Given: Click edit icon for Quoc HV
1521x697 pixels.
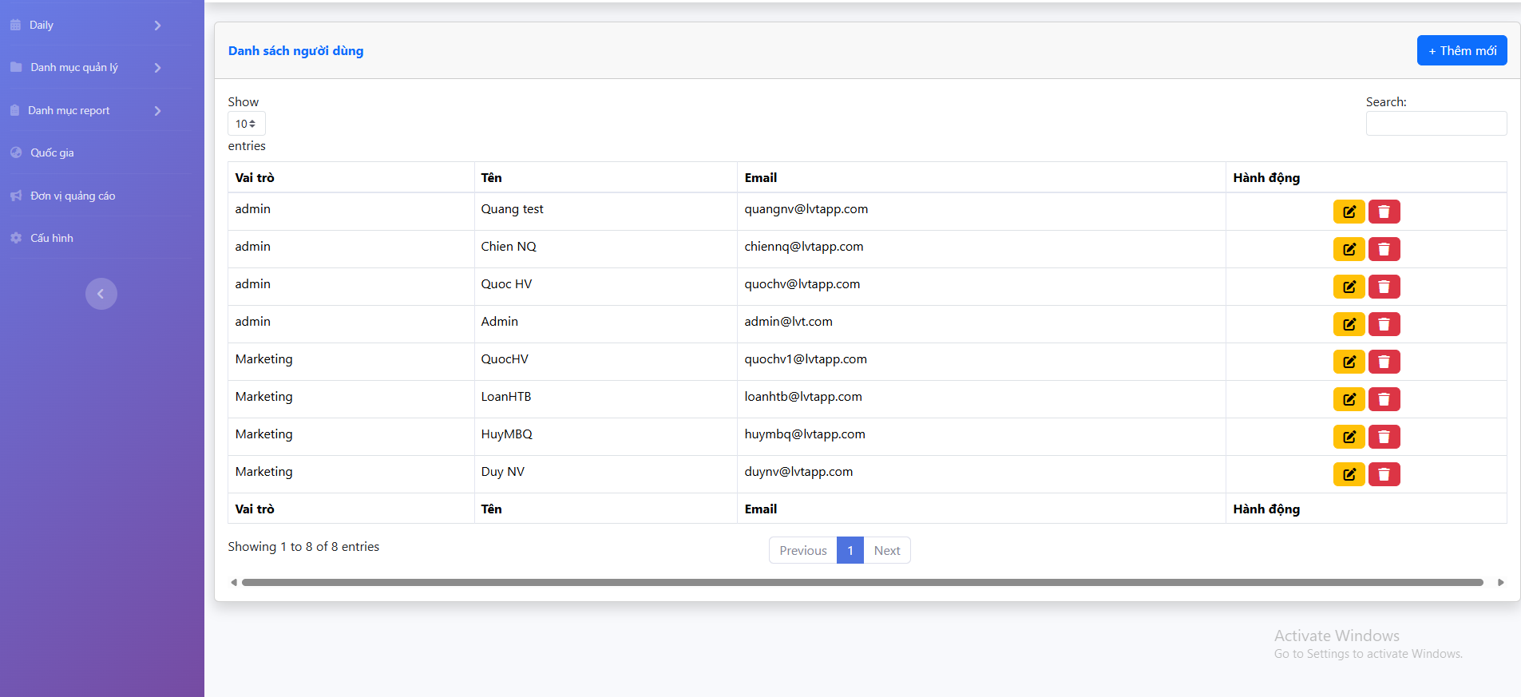Looking at the screenshot, I should click(x=1349, y=287).
